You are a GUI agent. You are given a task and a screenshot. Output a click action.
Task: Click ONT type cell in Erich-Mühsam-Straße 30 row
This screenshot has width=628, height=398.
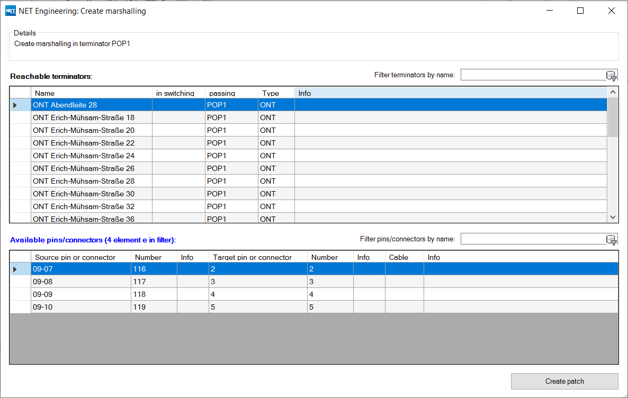click(276, 194)
